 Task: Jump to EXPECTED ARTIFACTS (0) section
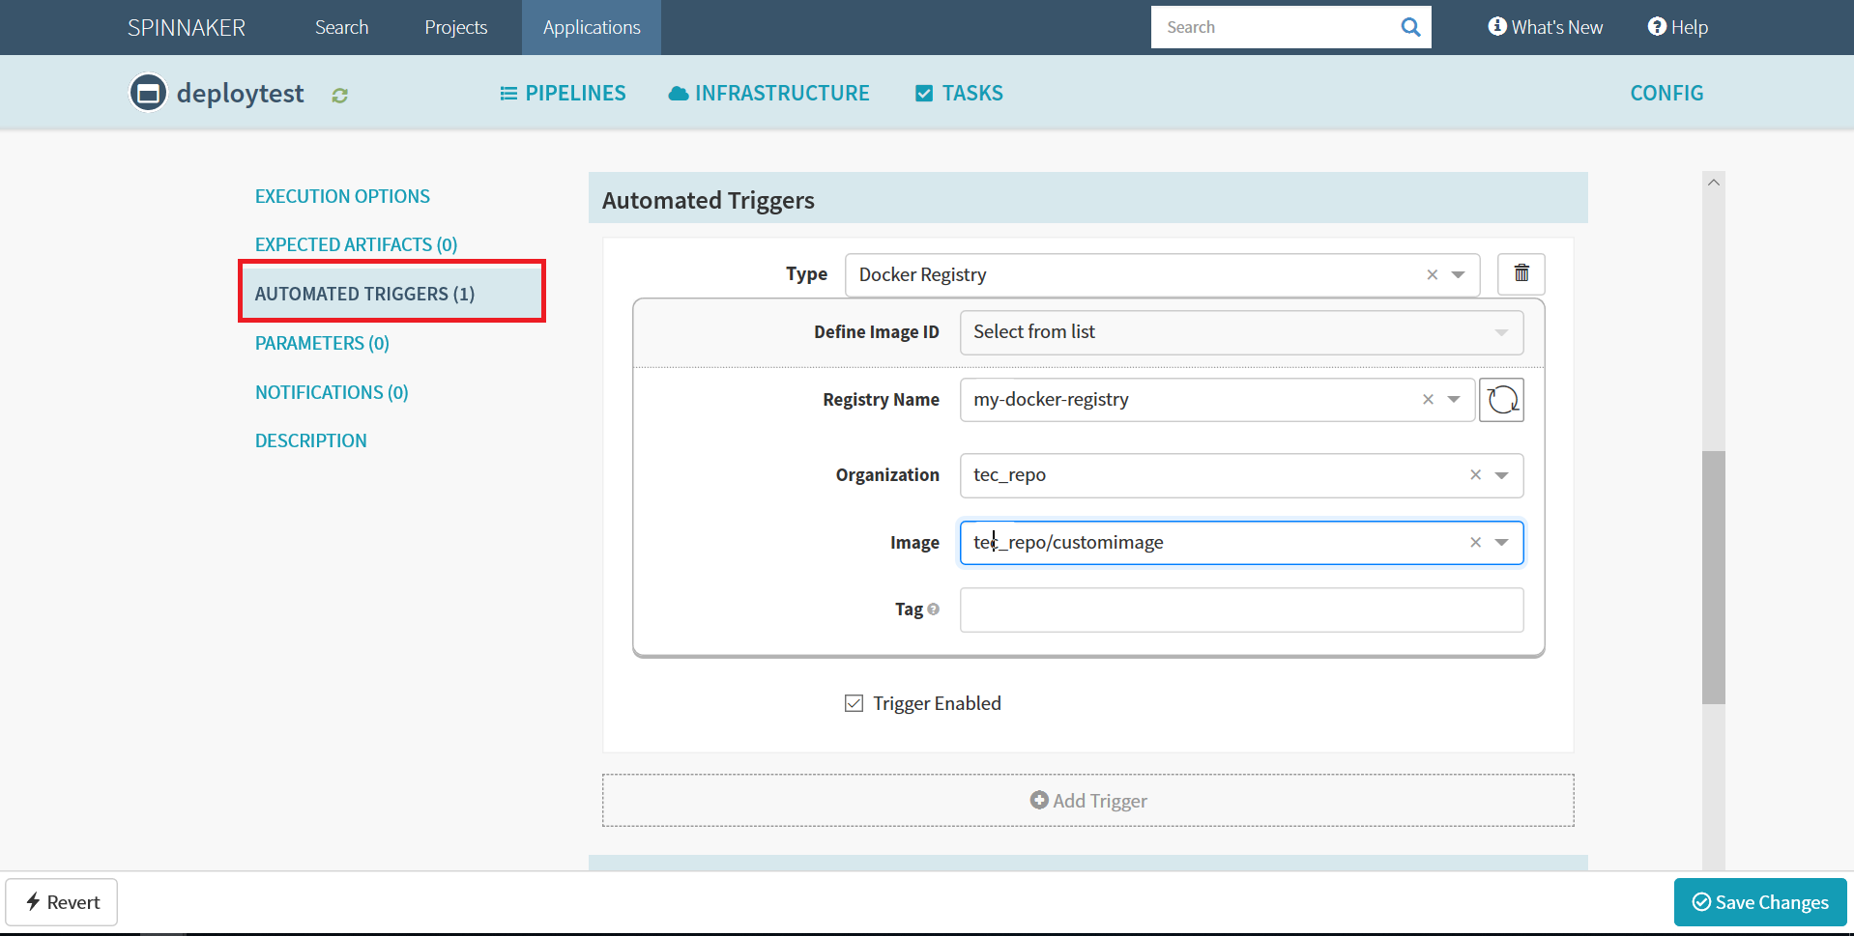(356, 244)
